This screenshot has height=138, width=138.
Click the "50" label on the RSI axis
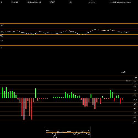point(2,36)
